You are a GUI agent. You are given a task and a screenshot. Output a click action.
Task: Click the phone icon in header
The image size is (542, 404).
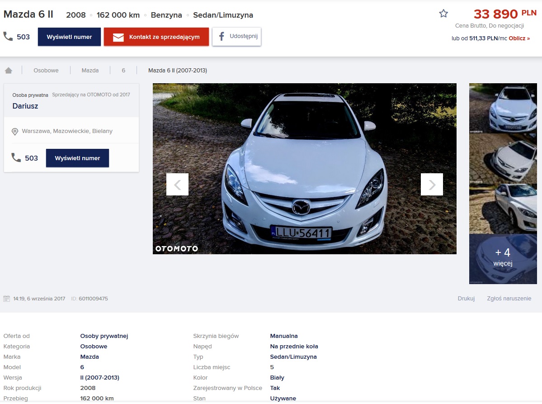(x=8, y=37)
